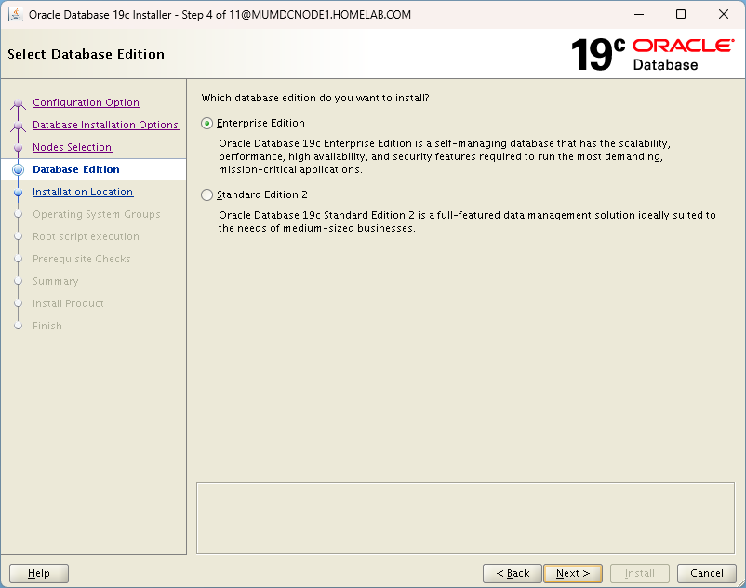Viewport: 746px width, 588px height.
Task: Click the Nodes Selection step icon
Action: tap(19, 147)
